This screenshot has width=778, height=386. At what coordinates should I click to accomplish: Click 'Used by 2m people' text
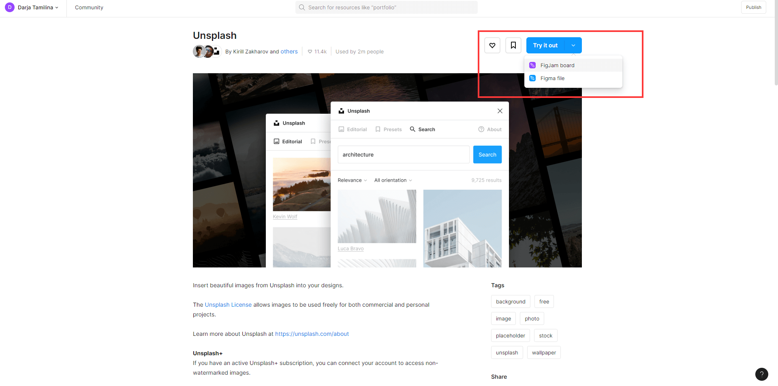click(359, 51)
